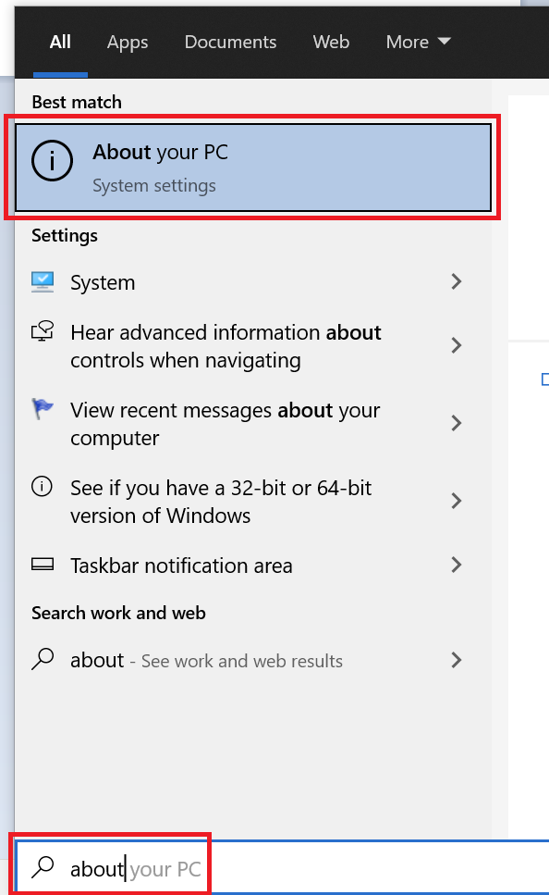Click the search icon next to 'about' web result

click(x=42, y=660)
